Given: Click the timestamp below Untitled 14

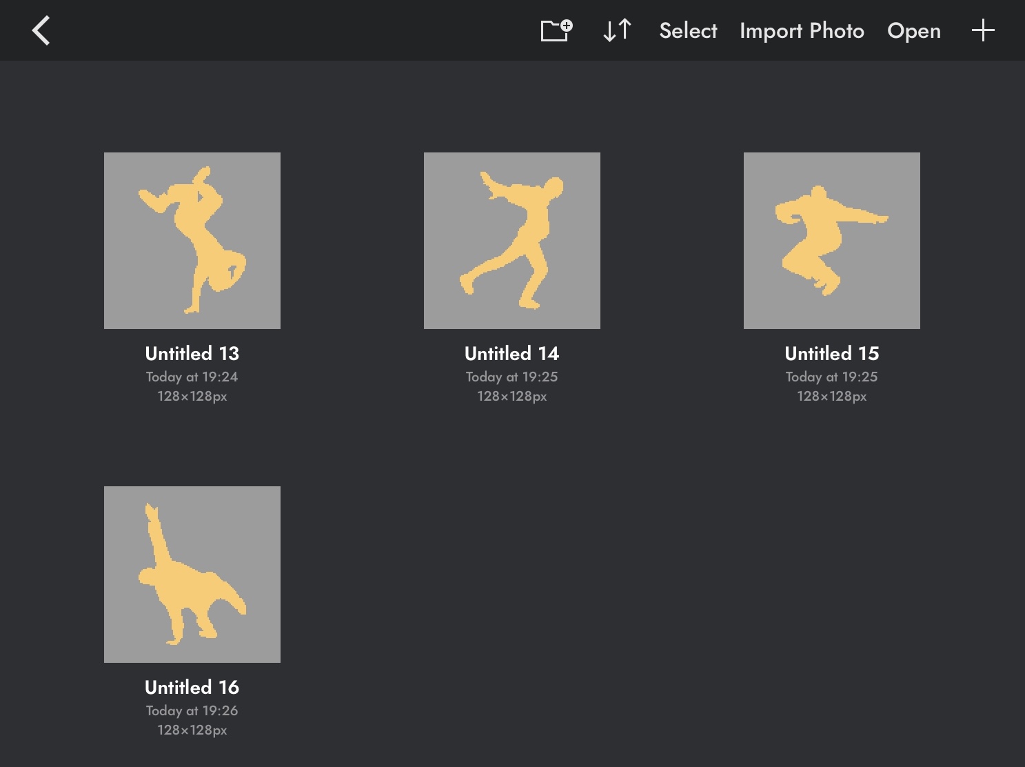Looking at the screenshot, I should click(512, 377).
